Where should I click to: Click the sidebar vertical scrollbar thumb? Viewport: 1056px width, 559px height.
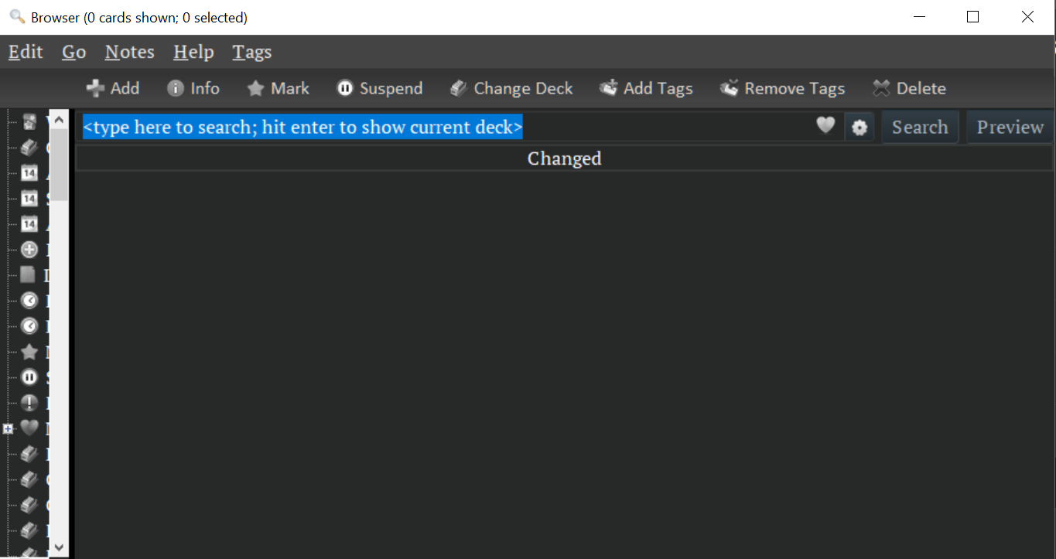[x=59, y=165]
